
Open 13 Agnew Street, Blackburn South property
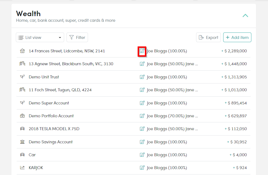[71, 64]
